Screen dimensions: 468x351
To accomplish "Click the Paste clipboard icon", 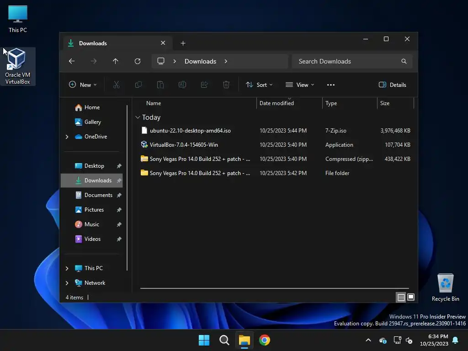I will pyautogui.click(x=160, y=85).
